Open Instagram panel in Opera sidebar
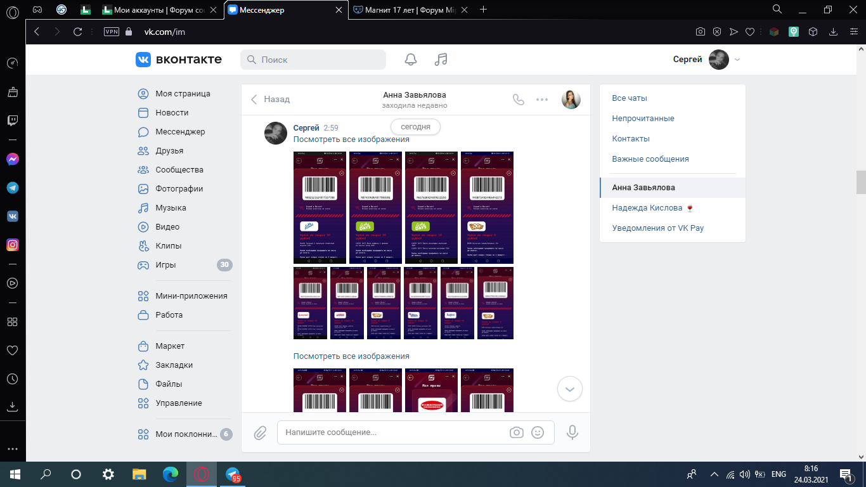 coord(12,245)
